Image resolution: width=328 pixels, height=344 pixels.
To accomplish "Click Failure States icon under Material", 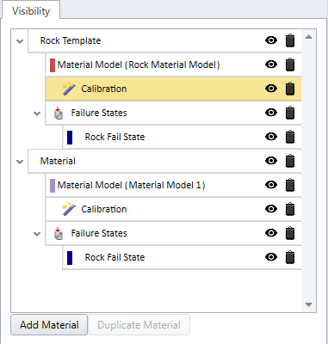I will point(59,233).
